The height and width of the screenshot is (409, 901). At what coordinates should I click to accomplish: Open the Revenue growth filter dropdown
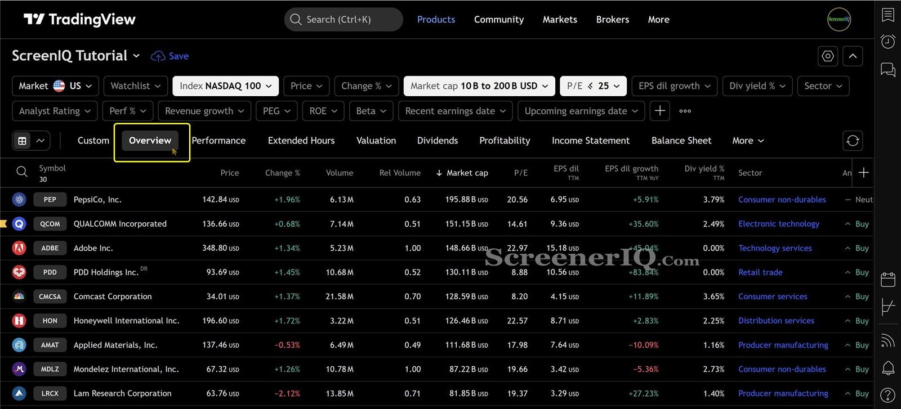pyautogui.click(x=204, y=111)
